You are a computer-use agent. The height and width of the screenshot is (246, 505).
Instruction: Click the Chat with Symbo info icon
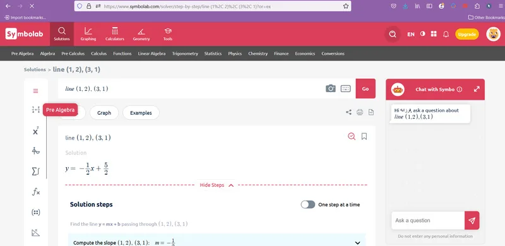pyautogui.click(x=460, y=90)
